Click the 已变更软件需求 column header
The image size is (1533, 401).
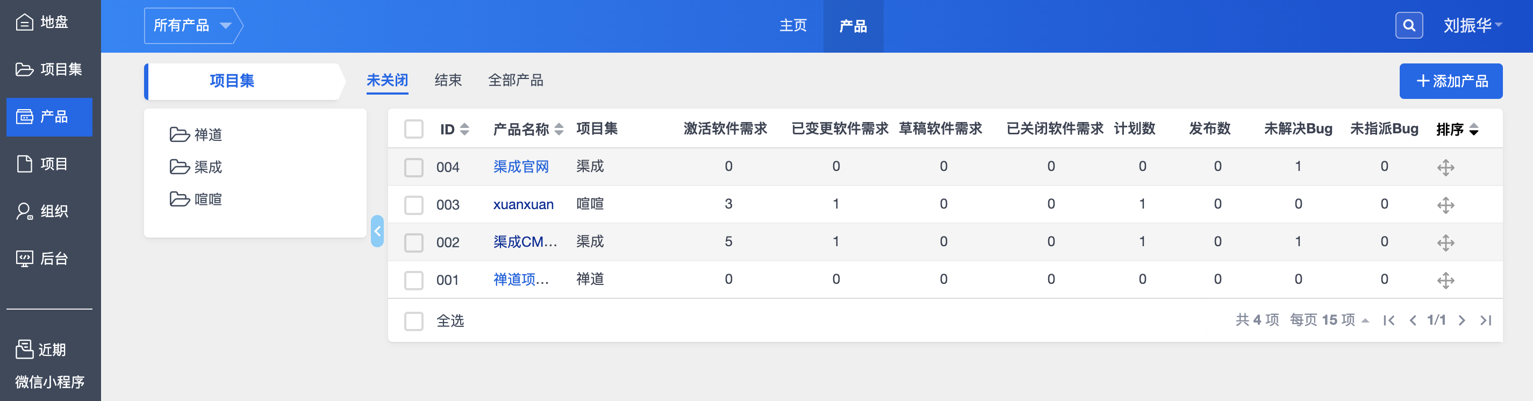(839, 128)
